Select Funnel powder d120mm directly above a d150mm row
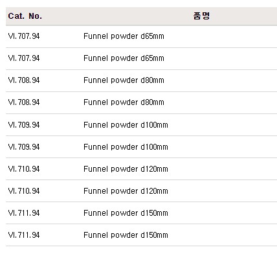 126,191
